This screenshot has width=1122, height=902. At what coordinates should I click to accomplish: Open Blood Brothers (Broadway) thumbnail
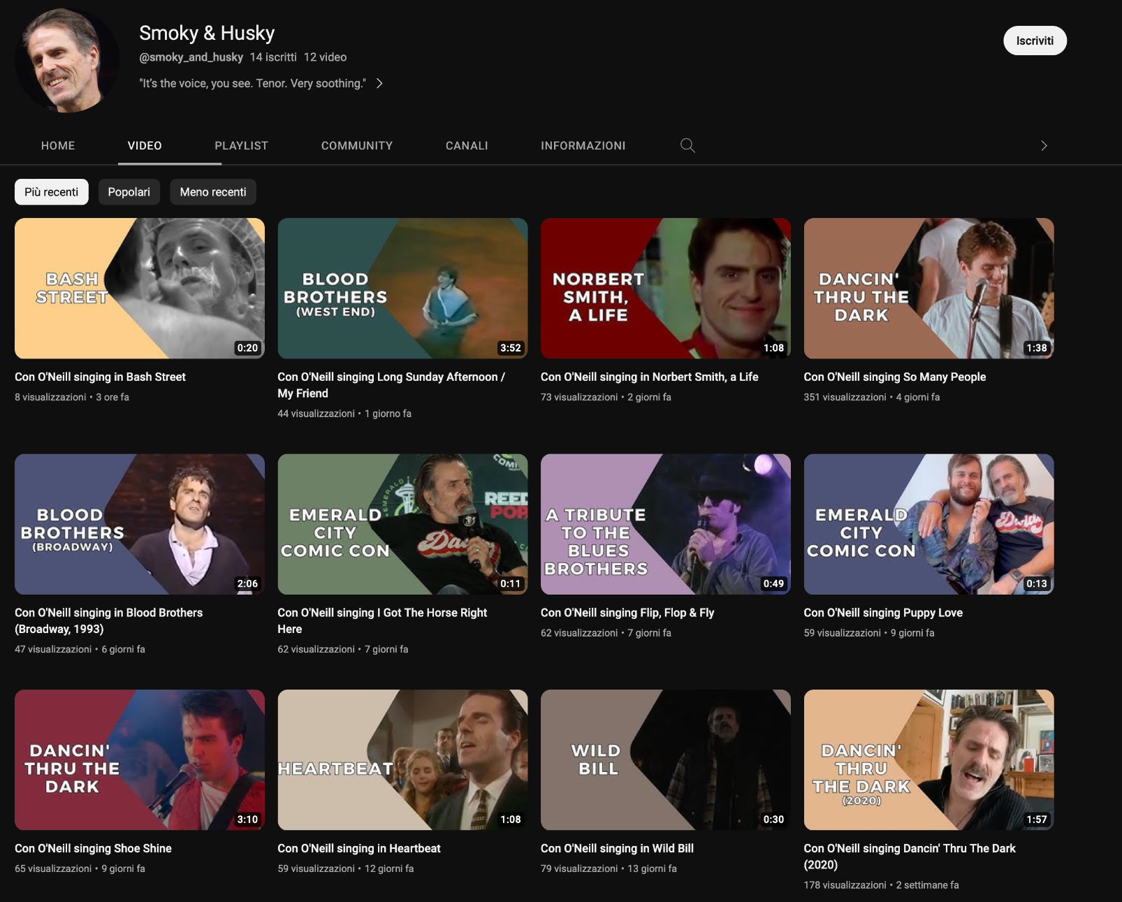point(140,524)
